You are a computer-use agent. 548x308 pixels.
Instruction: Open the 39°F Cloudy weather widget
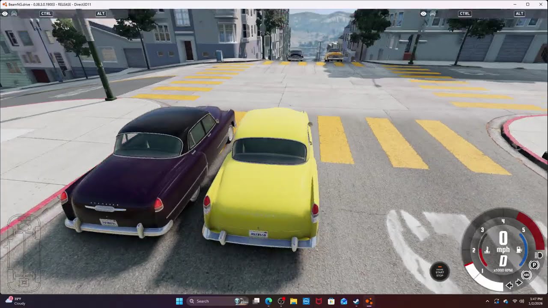[x=16, y=301]
